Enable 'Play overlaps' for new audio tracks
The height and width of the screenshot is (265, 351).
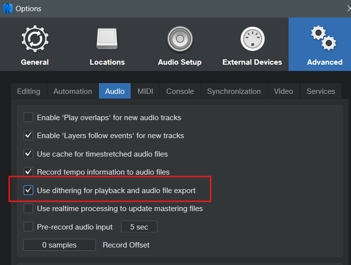[28, 117]
